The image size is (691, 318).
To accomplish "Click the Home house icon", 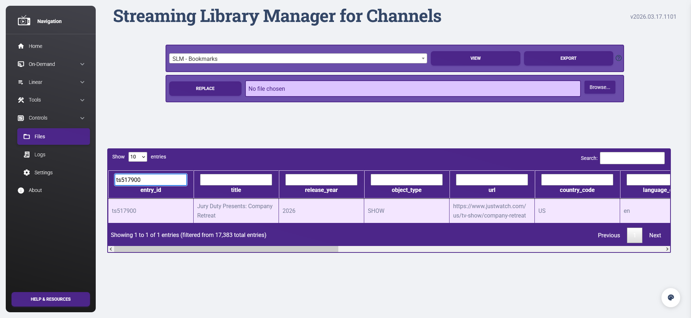I will pos(21,46).
